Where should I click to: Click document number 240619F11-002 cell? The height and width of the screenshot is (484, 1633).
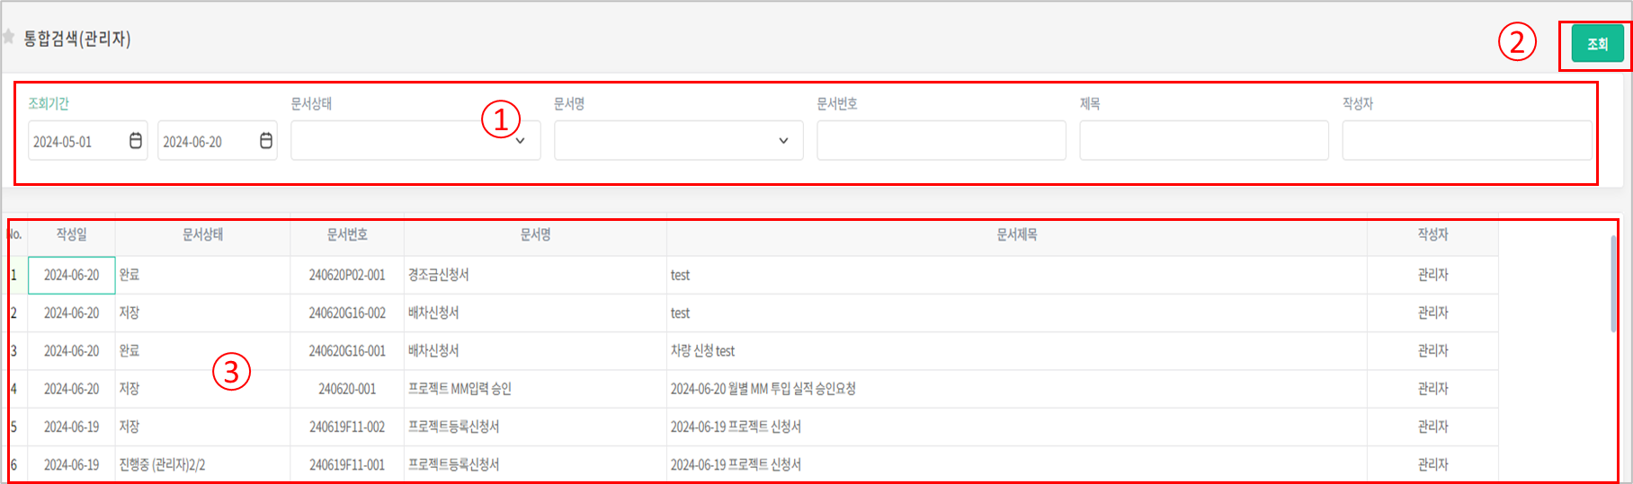(x=346, y=427)
